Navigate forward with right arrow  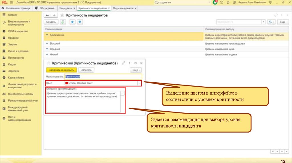pos(54,15)
